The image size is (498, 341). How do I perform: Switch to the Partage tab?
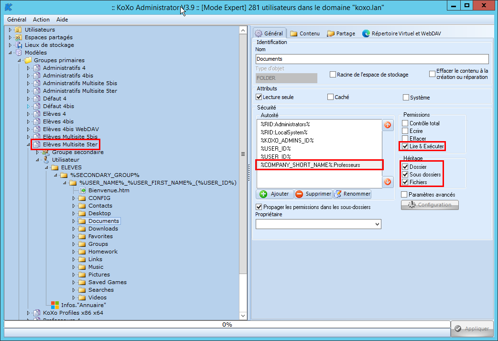(341, 33)
